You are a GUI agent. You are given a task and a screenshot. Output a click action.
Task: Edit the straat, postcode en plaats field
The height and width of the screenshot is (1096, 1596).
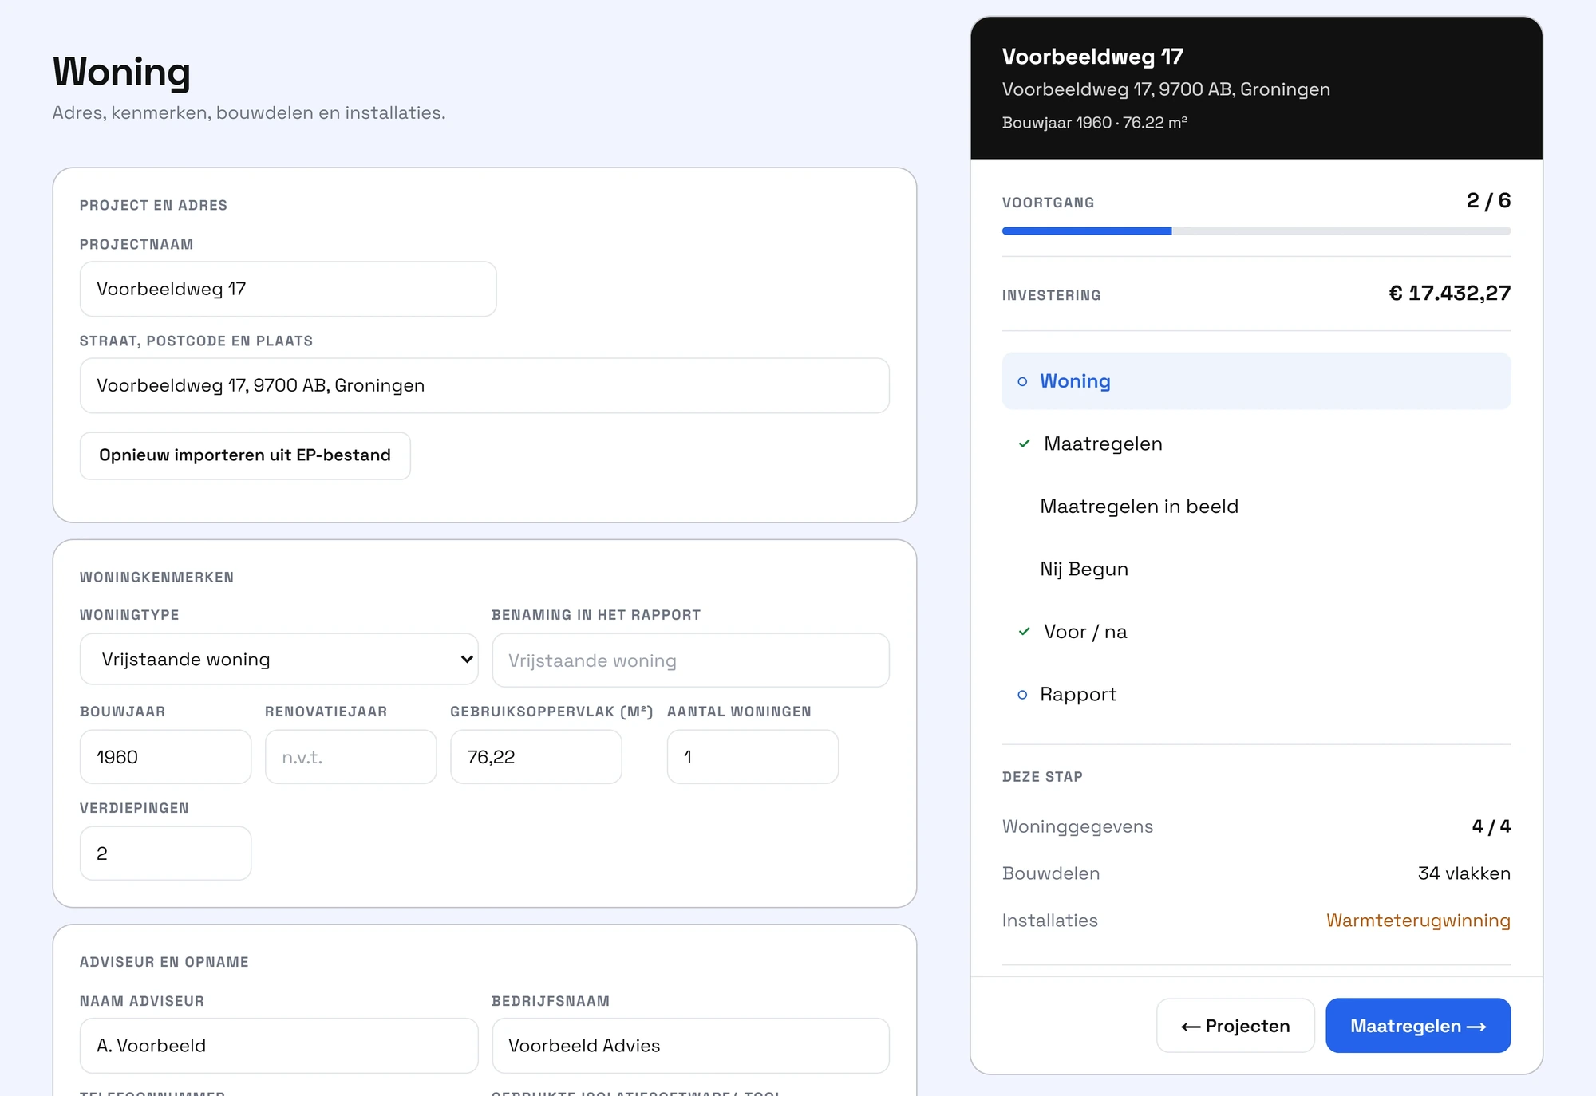[x=484, y=386]
